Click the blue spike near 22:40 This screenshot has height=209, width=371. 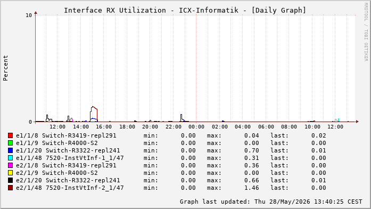(x=182, y=118)
